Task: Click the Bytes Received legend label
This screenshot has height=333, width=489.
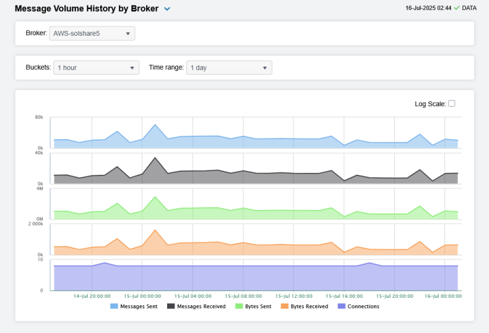Action: (309, 306)
